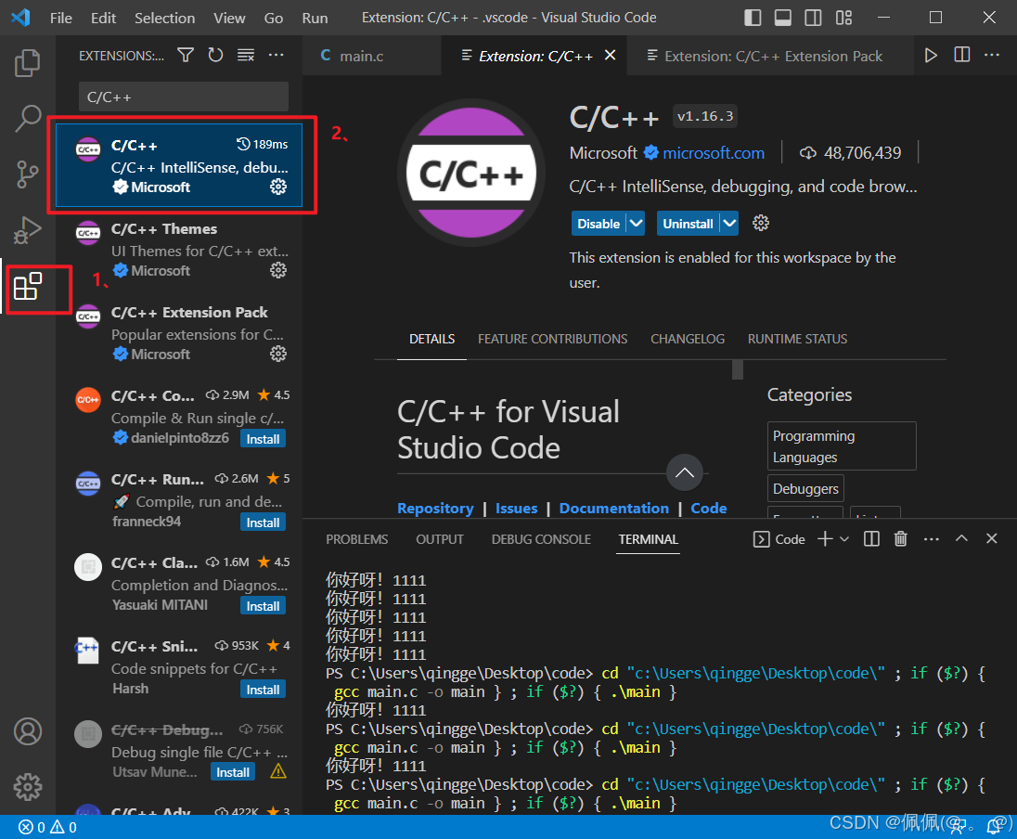This screenshot has height=839, width=1017.
Task: Switch to the OUTPUT panel tab
Action: tap(440, 539)
